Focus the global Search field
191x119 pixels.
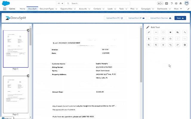point(97,3)
